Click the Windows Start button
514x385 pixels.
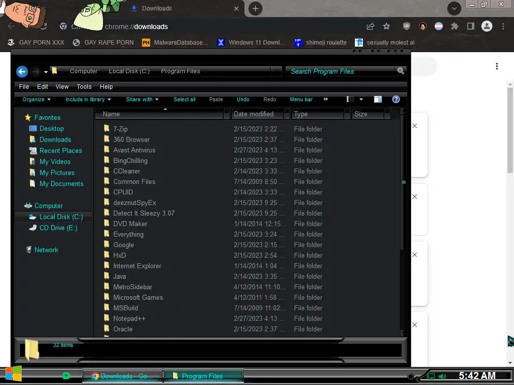(13, 374)
